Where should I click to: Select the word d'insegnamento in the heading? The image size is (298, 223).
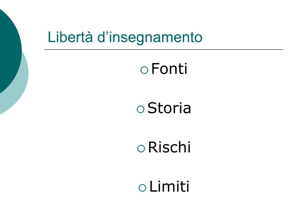[x=150, y=38]
